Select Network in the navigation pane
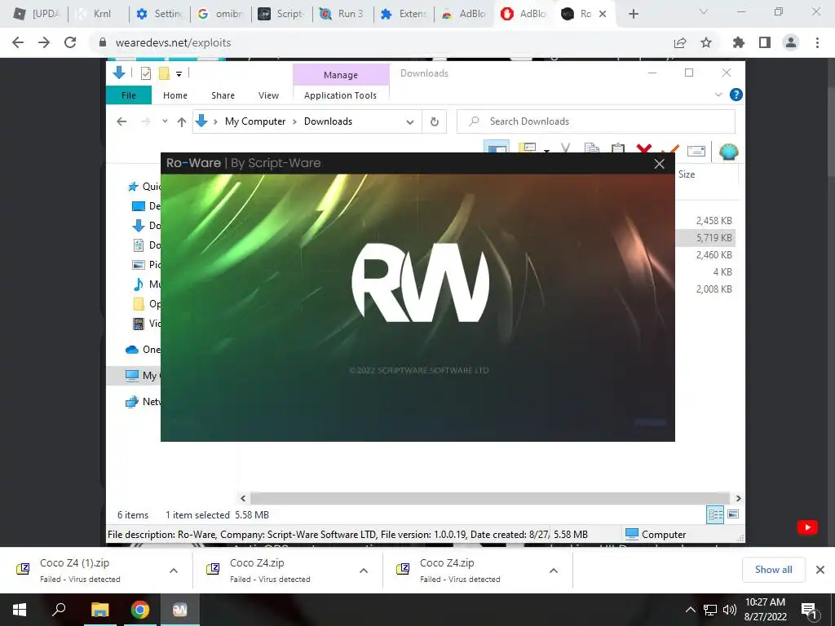This screenshot has height=626, width=835. (x=143, y=401)
